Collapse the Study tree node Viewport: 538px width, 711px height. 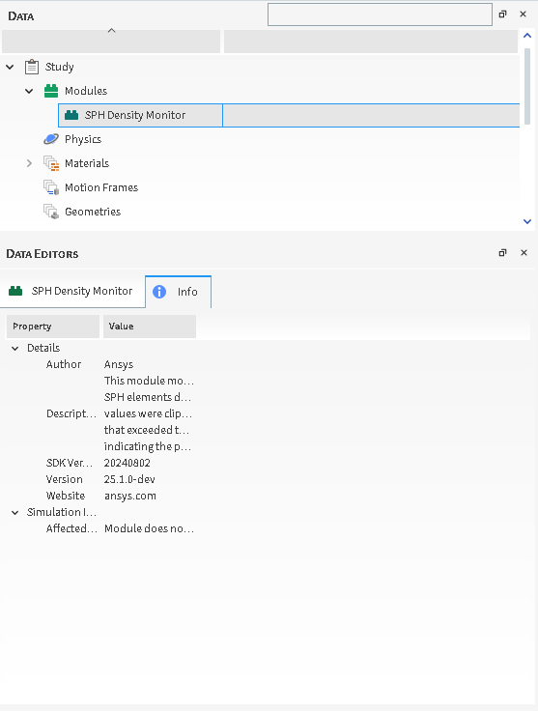click(x=10, y=67)
